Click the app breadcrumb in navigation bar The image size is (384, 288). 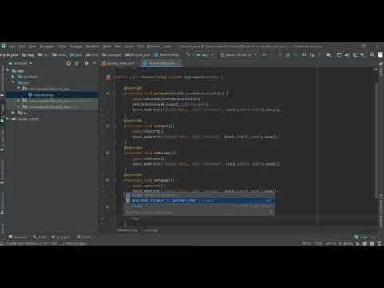point(29,54)
